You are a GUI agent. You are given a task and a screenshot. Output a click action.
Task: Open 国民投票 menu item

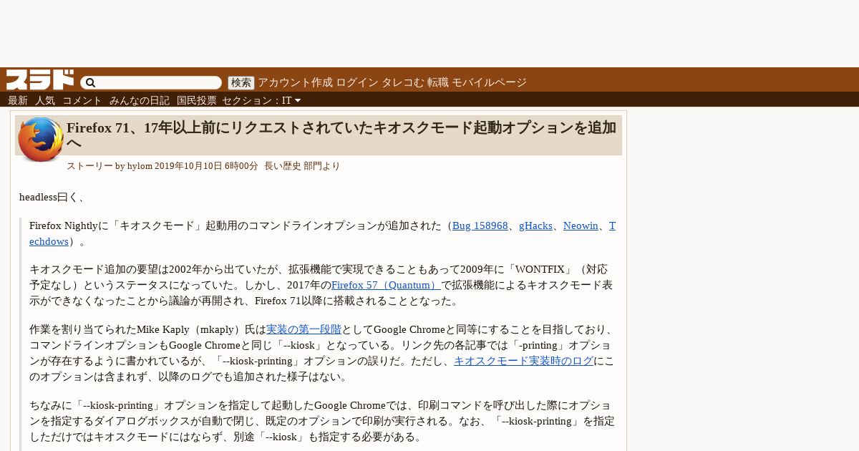pyautogui.click(x=197, y=100)
